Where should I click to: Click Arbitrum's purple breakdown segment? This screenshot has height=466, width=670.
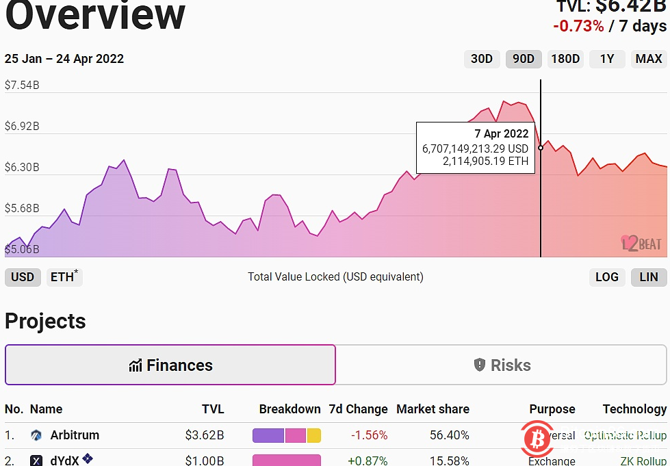coord(267,435)
